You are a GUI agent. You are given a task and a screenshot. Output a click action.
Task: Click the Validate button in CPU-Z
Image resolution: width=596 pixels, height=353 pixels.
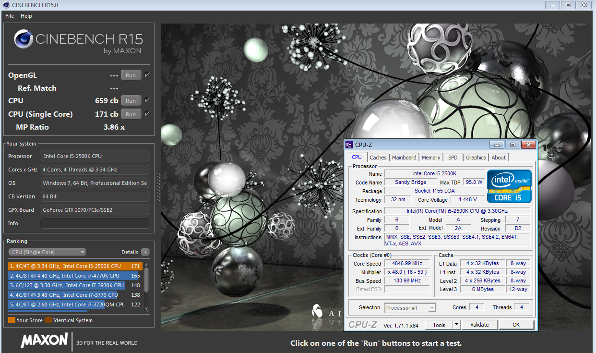tap(479, 325)
